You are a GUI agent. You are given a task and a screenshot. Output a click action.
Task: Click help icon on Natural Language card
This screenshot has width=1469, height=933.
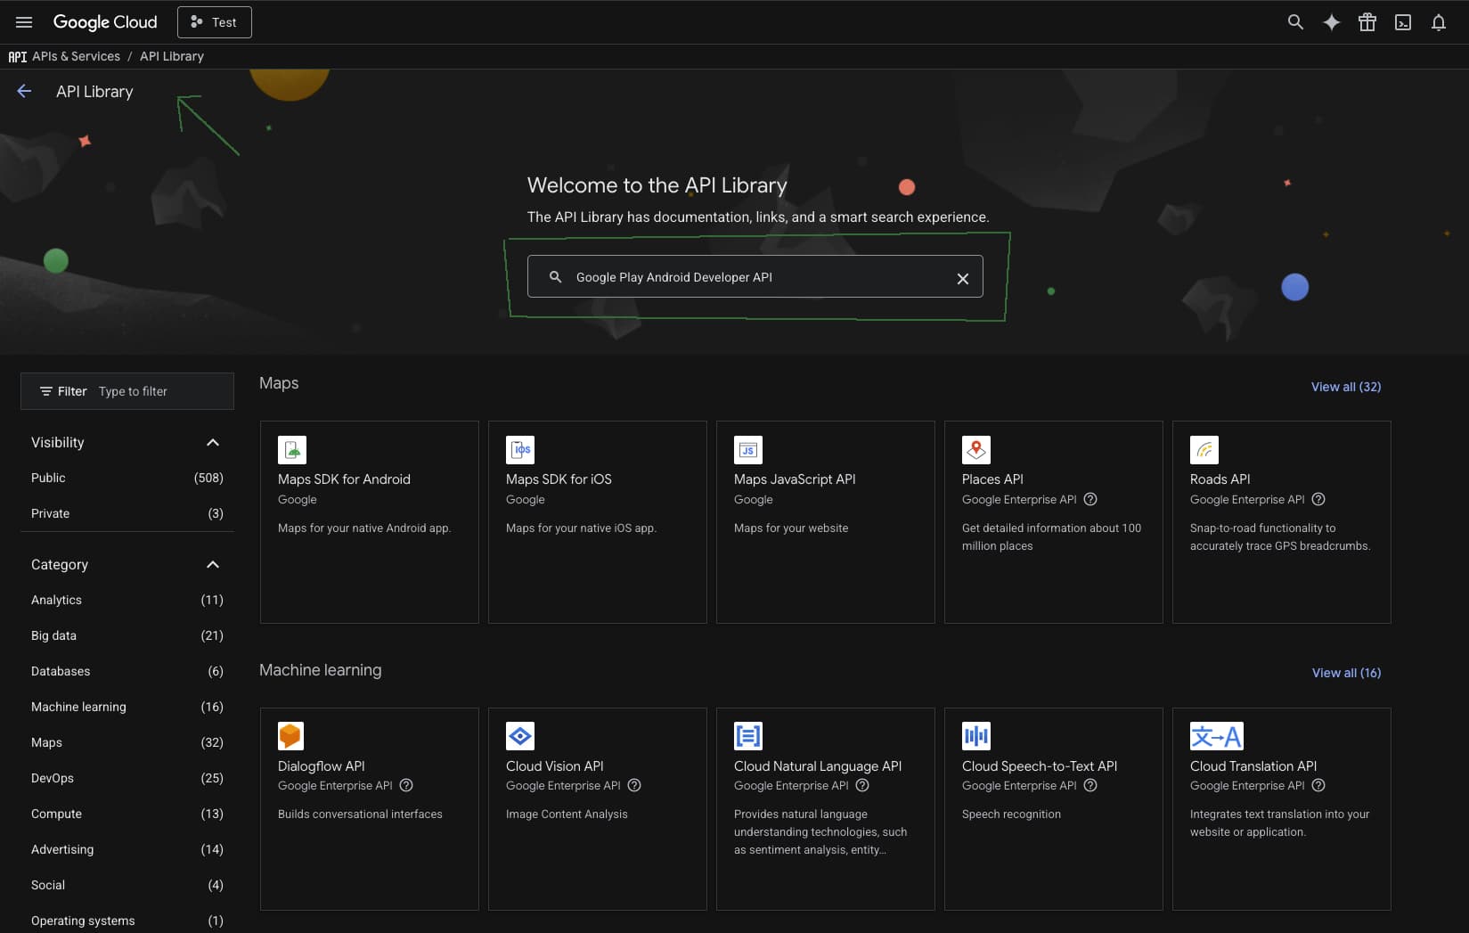[862, 786]
